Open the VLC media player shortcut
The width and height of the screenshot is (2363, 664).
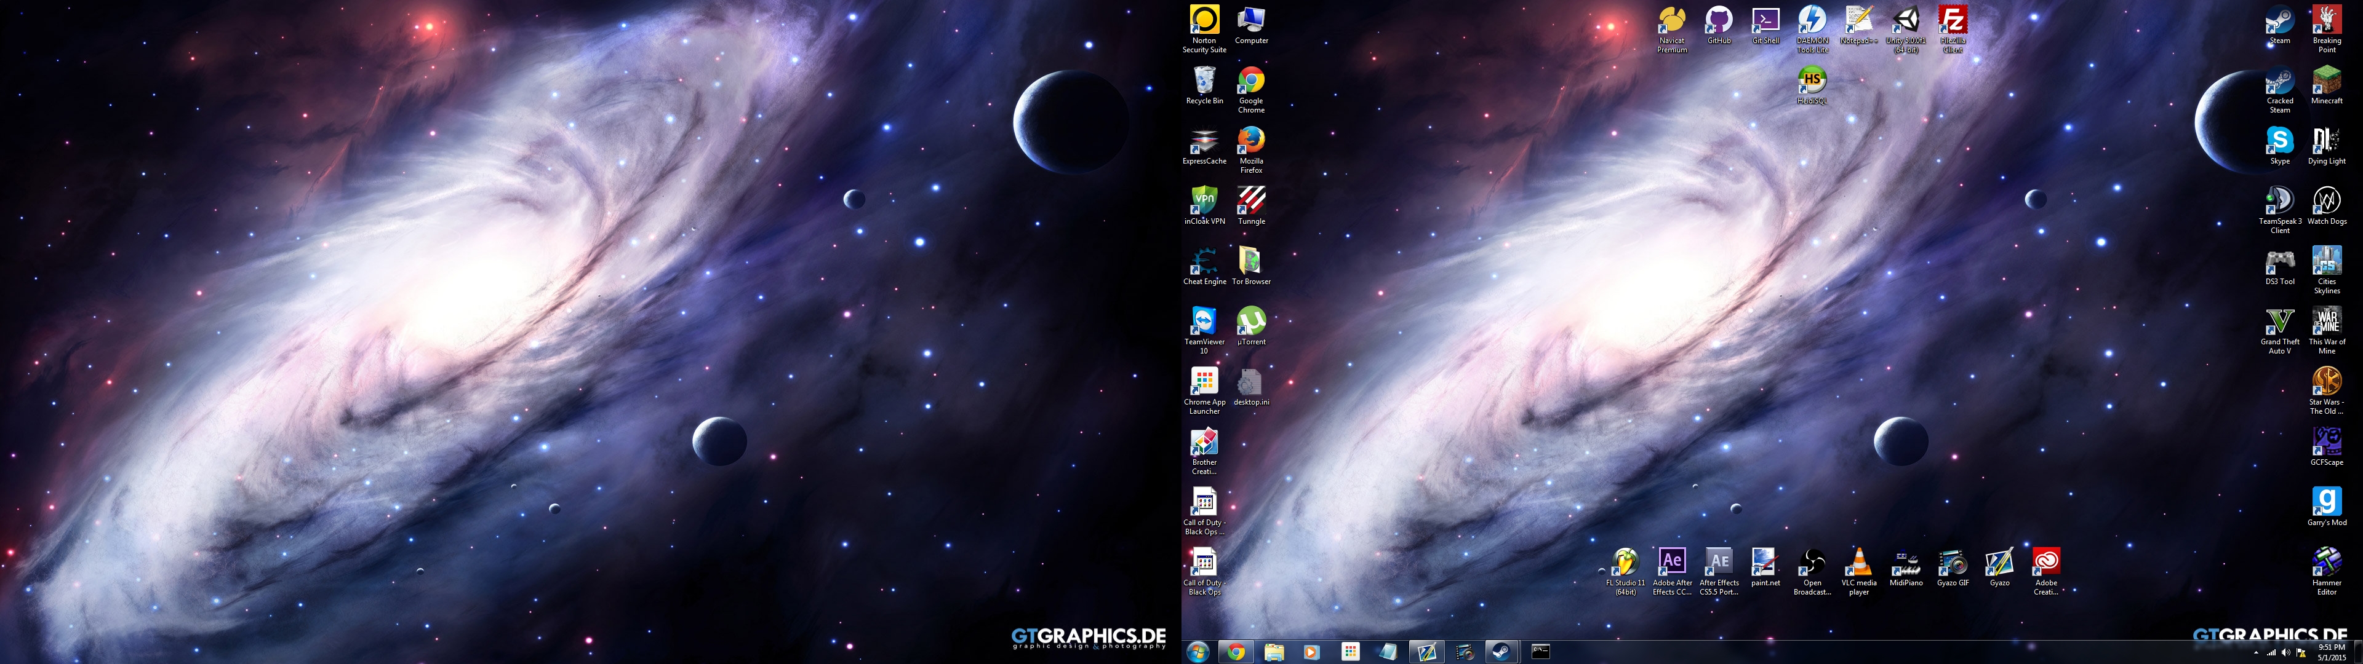1858,562
